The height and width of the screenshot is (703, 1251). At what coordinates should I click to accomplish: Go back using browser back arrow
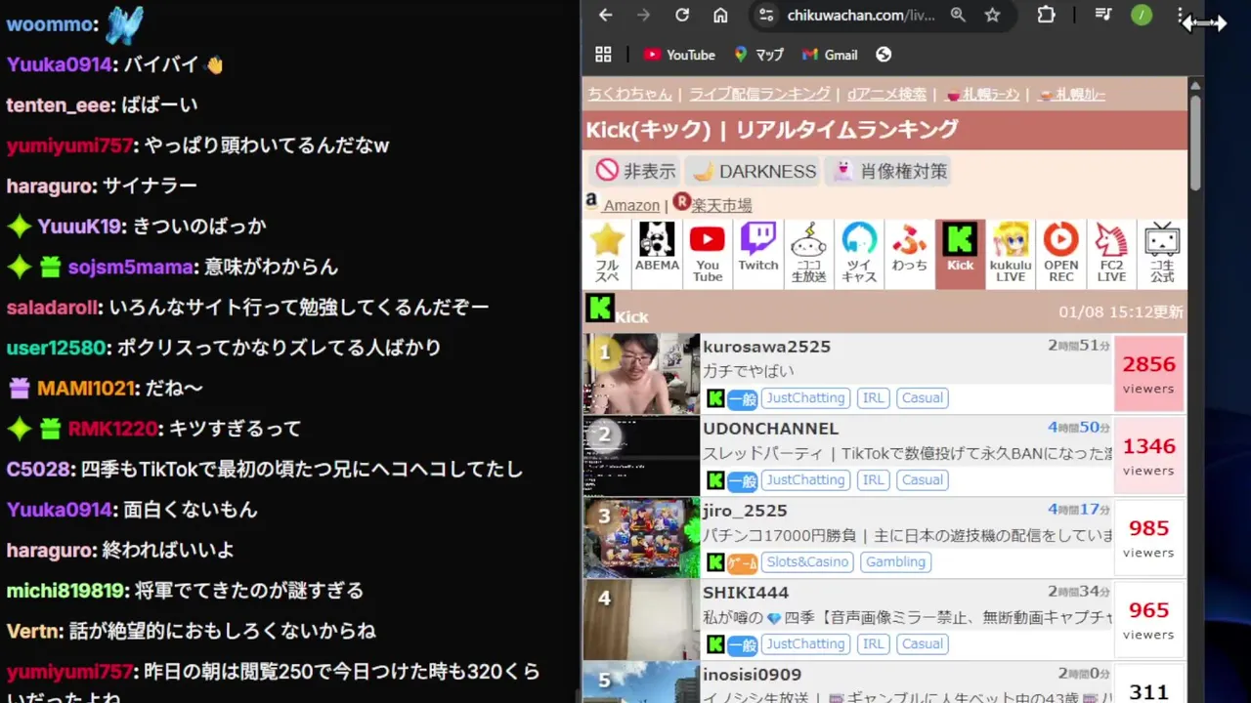click(606, 15)
